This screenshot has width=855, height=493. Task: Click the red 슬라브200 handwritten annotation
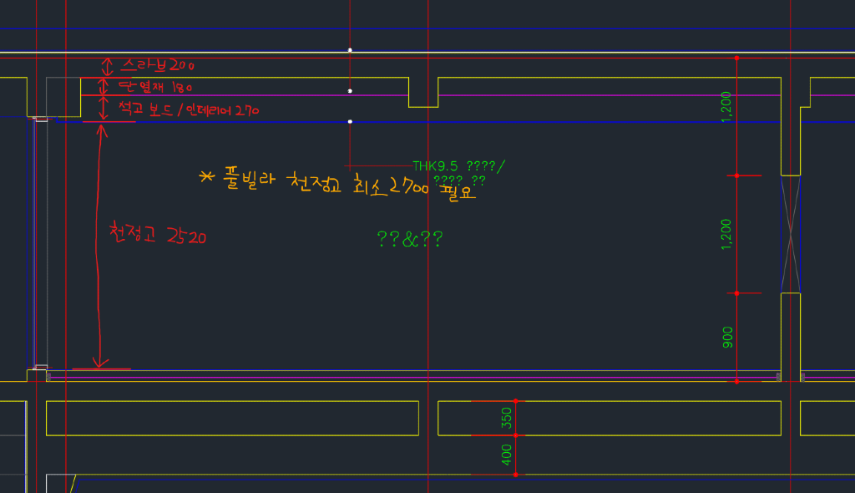(159, 65)
